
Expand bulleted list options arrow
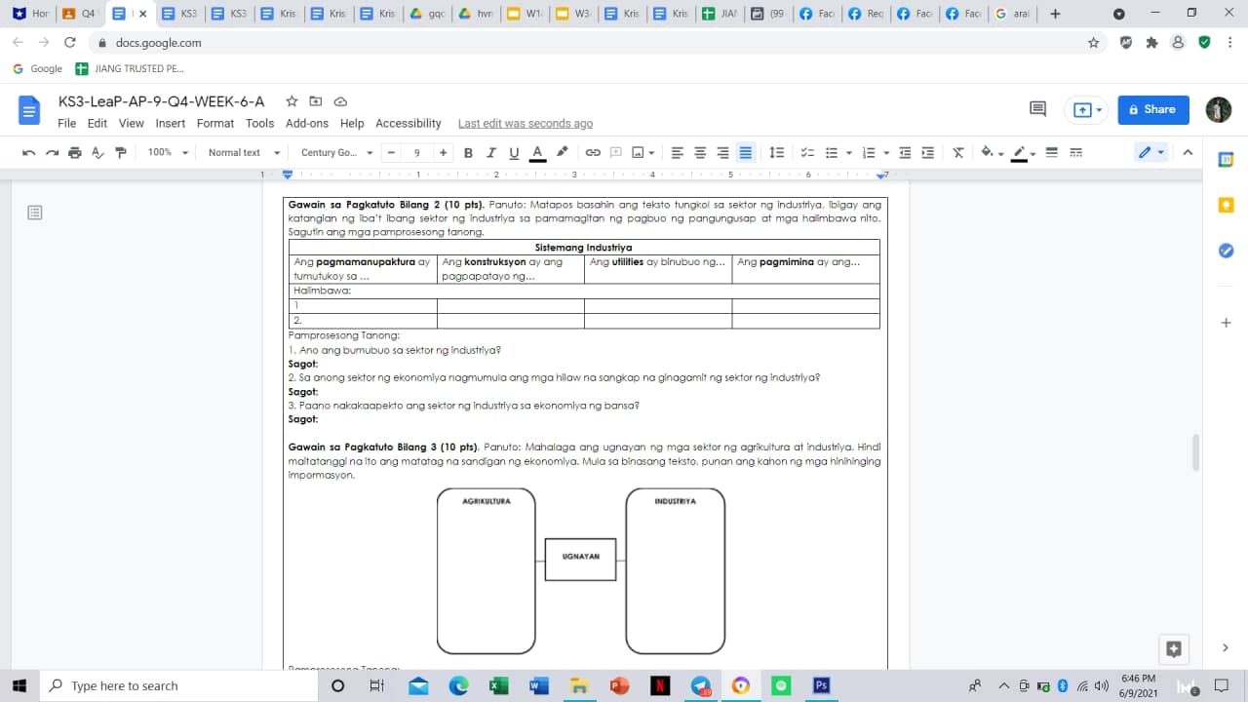(x=848, y=153)
